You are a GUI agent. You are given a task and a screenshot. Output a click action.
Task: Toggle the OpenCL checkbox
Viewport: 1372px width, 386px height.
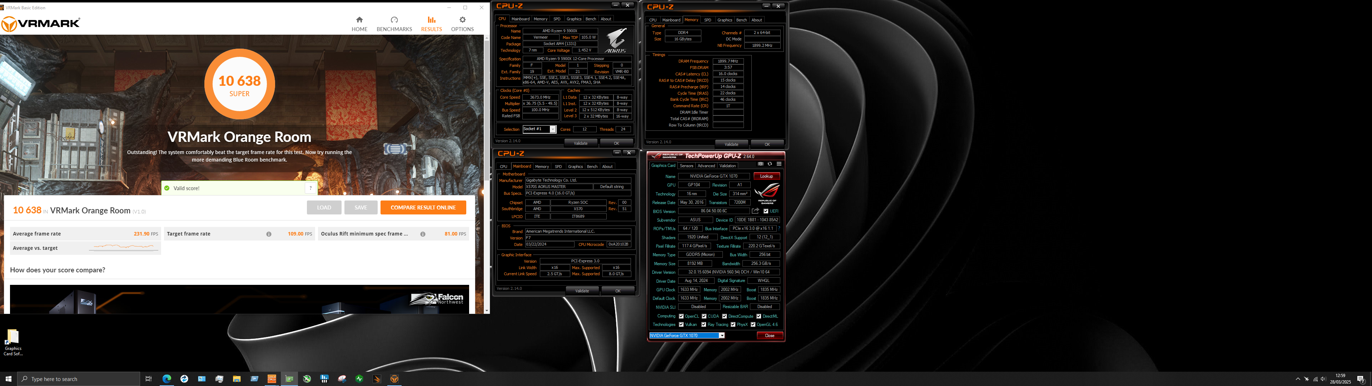681,316
